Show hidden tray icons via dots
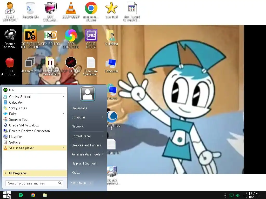The height and width of the screenshot is (199, 266). 225,195
